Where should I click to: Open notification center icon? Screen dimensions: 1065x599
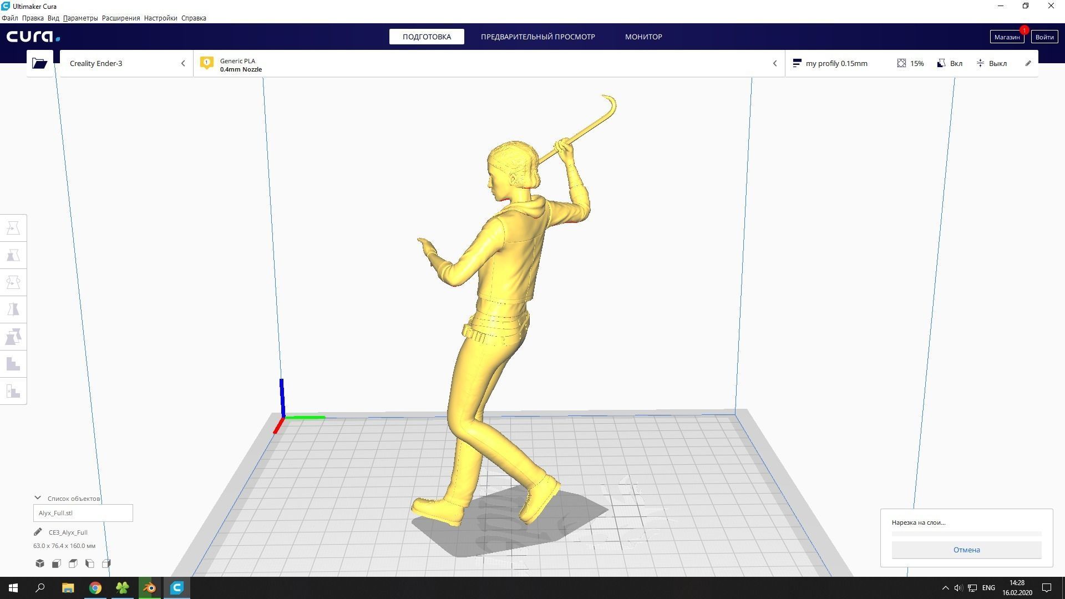pyautogui.click(x=1047, y=588)
